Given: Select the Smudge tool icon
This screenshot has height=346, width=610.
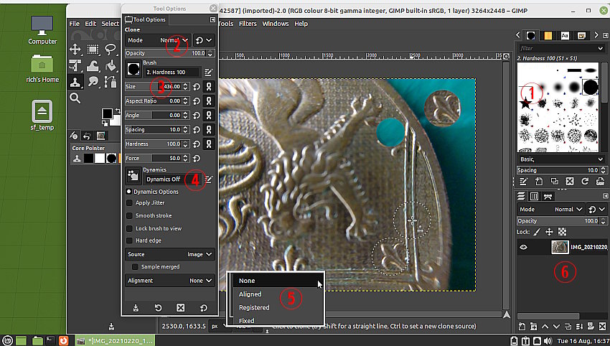Looking at the screenshot, I should click(93, 82).
